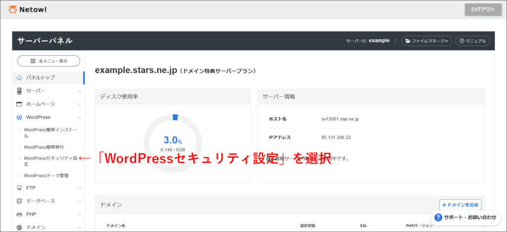Click the hamburger icon on 全メニュー表示
The height and width of the screenshot is (232, 507).
click(x=33, y=61)
